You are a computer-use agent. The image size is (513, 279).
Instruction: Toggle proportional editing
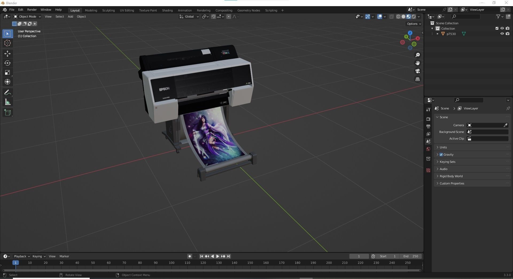[229, 17]
